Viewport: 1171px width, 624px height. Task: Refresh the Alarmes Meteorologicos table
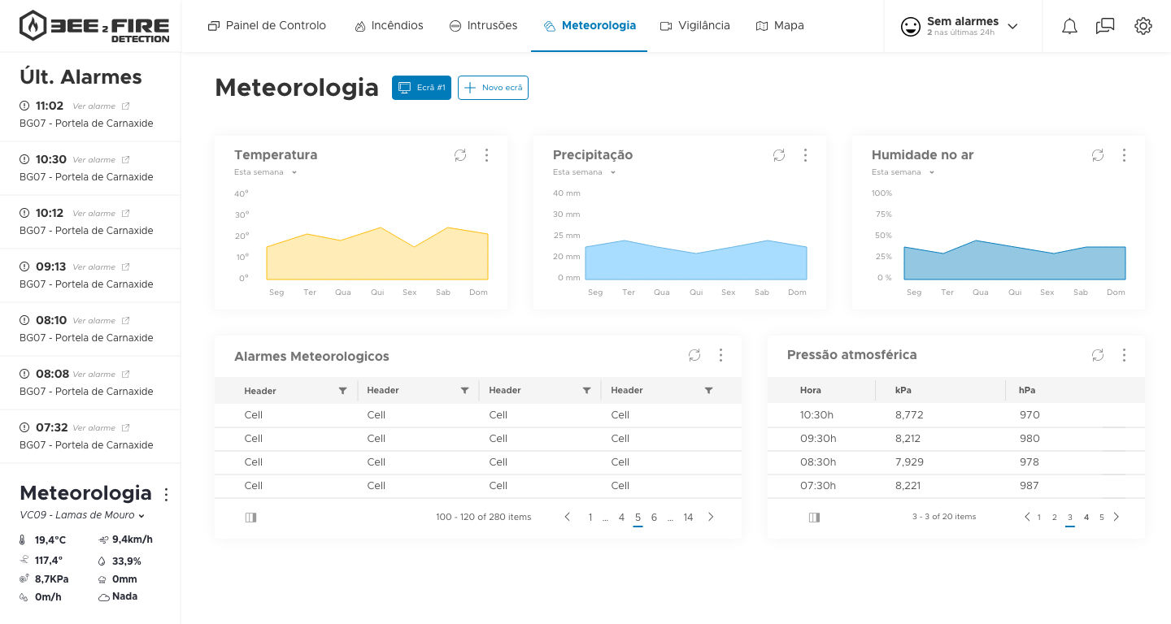coord(694,355)
